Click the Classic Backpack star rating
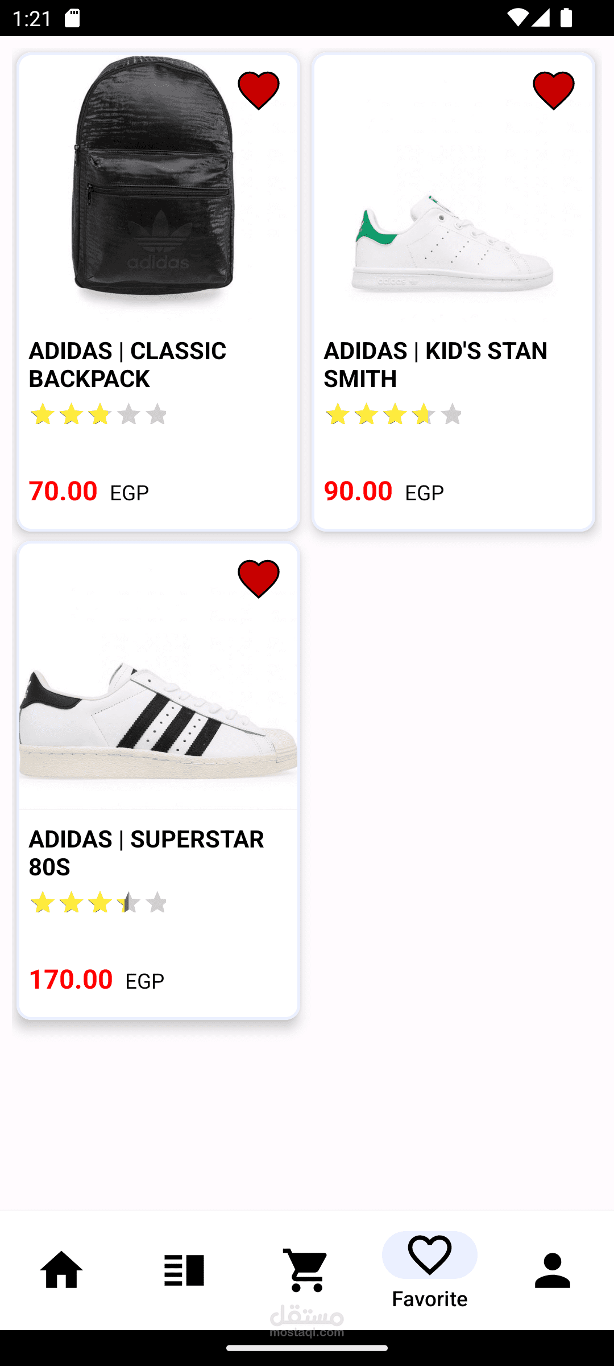Image resolution: width=614 pixels, height=1366 pixels. (x=99, y=414)
